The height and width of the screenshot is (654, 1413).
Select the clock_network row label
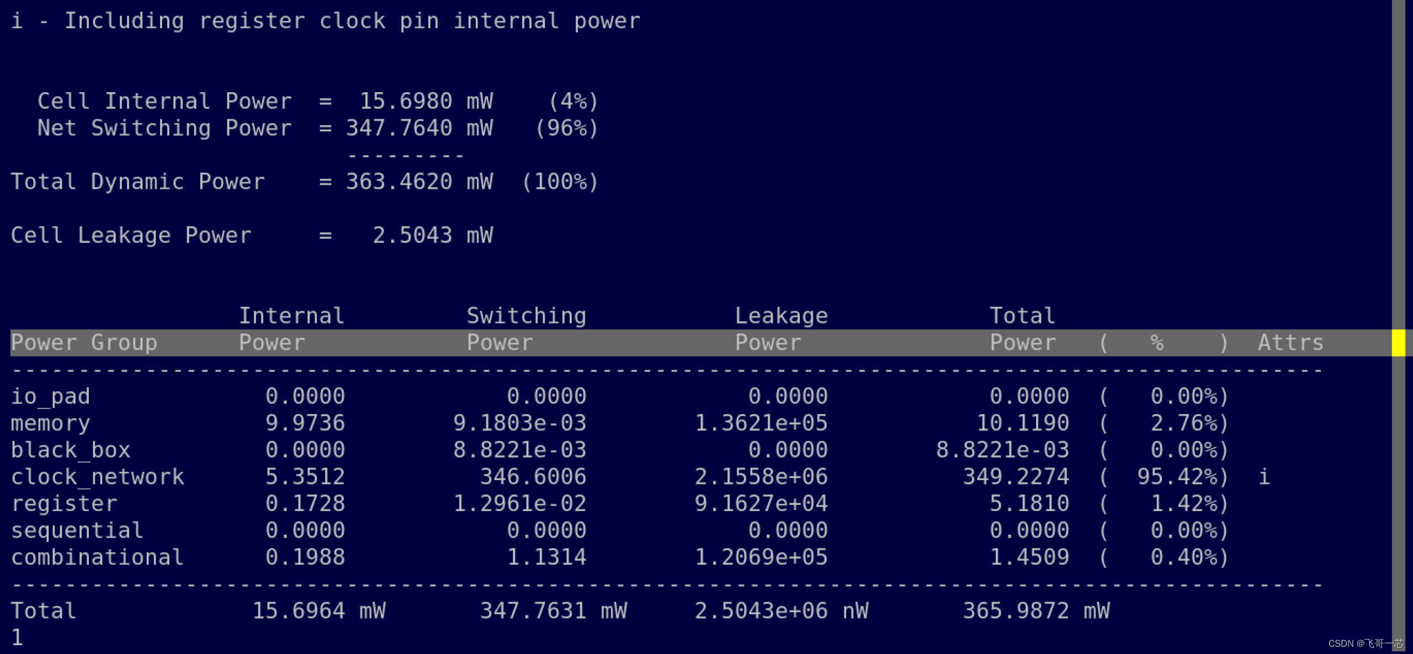coord(97,477)
